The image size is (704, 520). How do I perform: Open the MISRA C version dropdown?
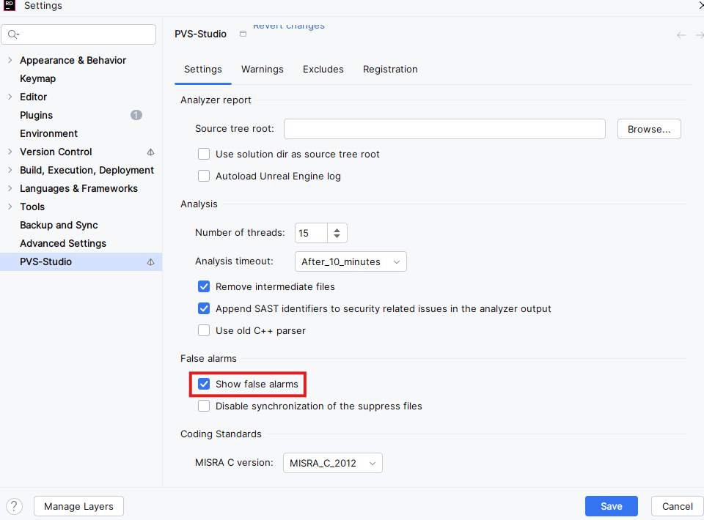pyautogui.click(x=332, y=463)
